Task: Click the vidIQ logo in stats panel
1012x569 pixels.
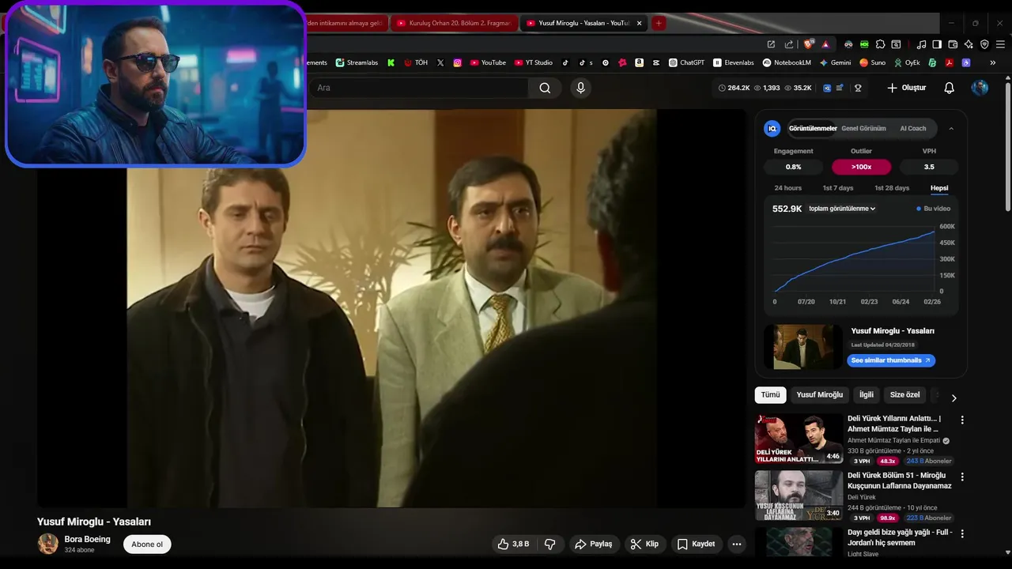Action: click(x=772, y=128)
